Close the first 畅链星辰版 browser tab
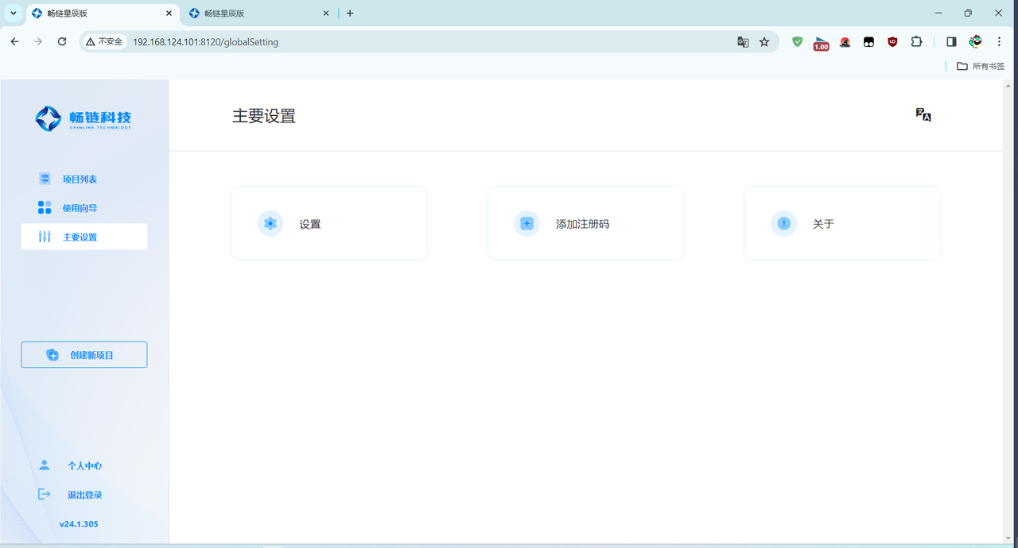1018x548 pixels. [x=169, y=14]
